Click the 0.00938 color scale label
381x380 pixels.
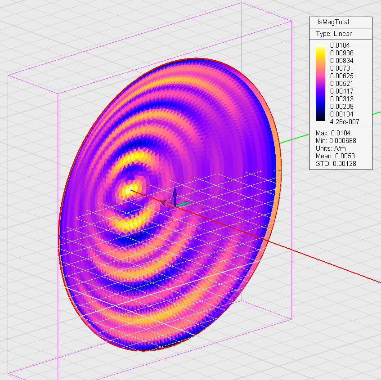point(341,53)
